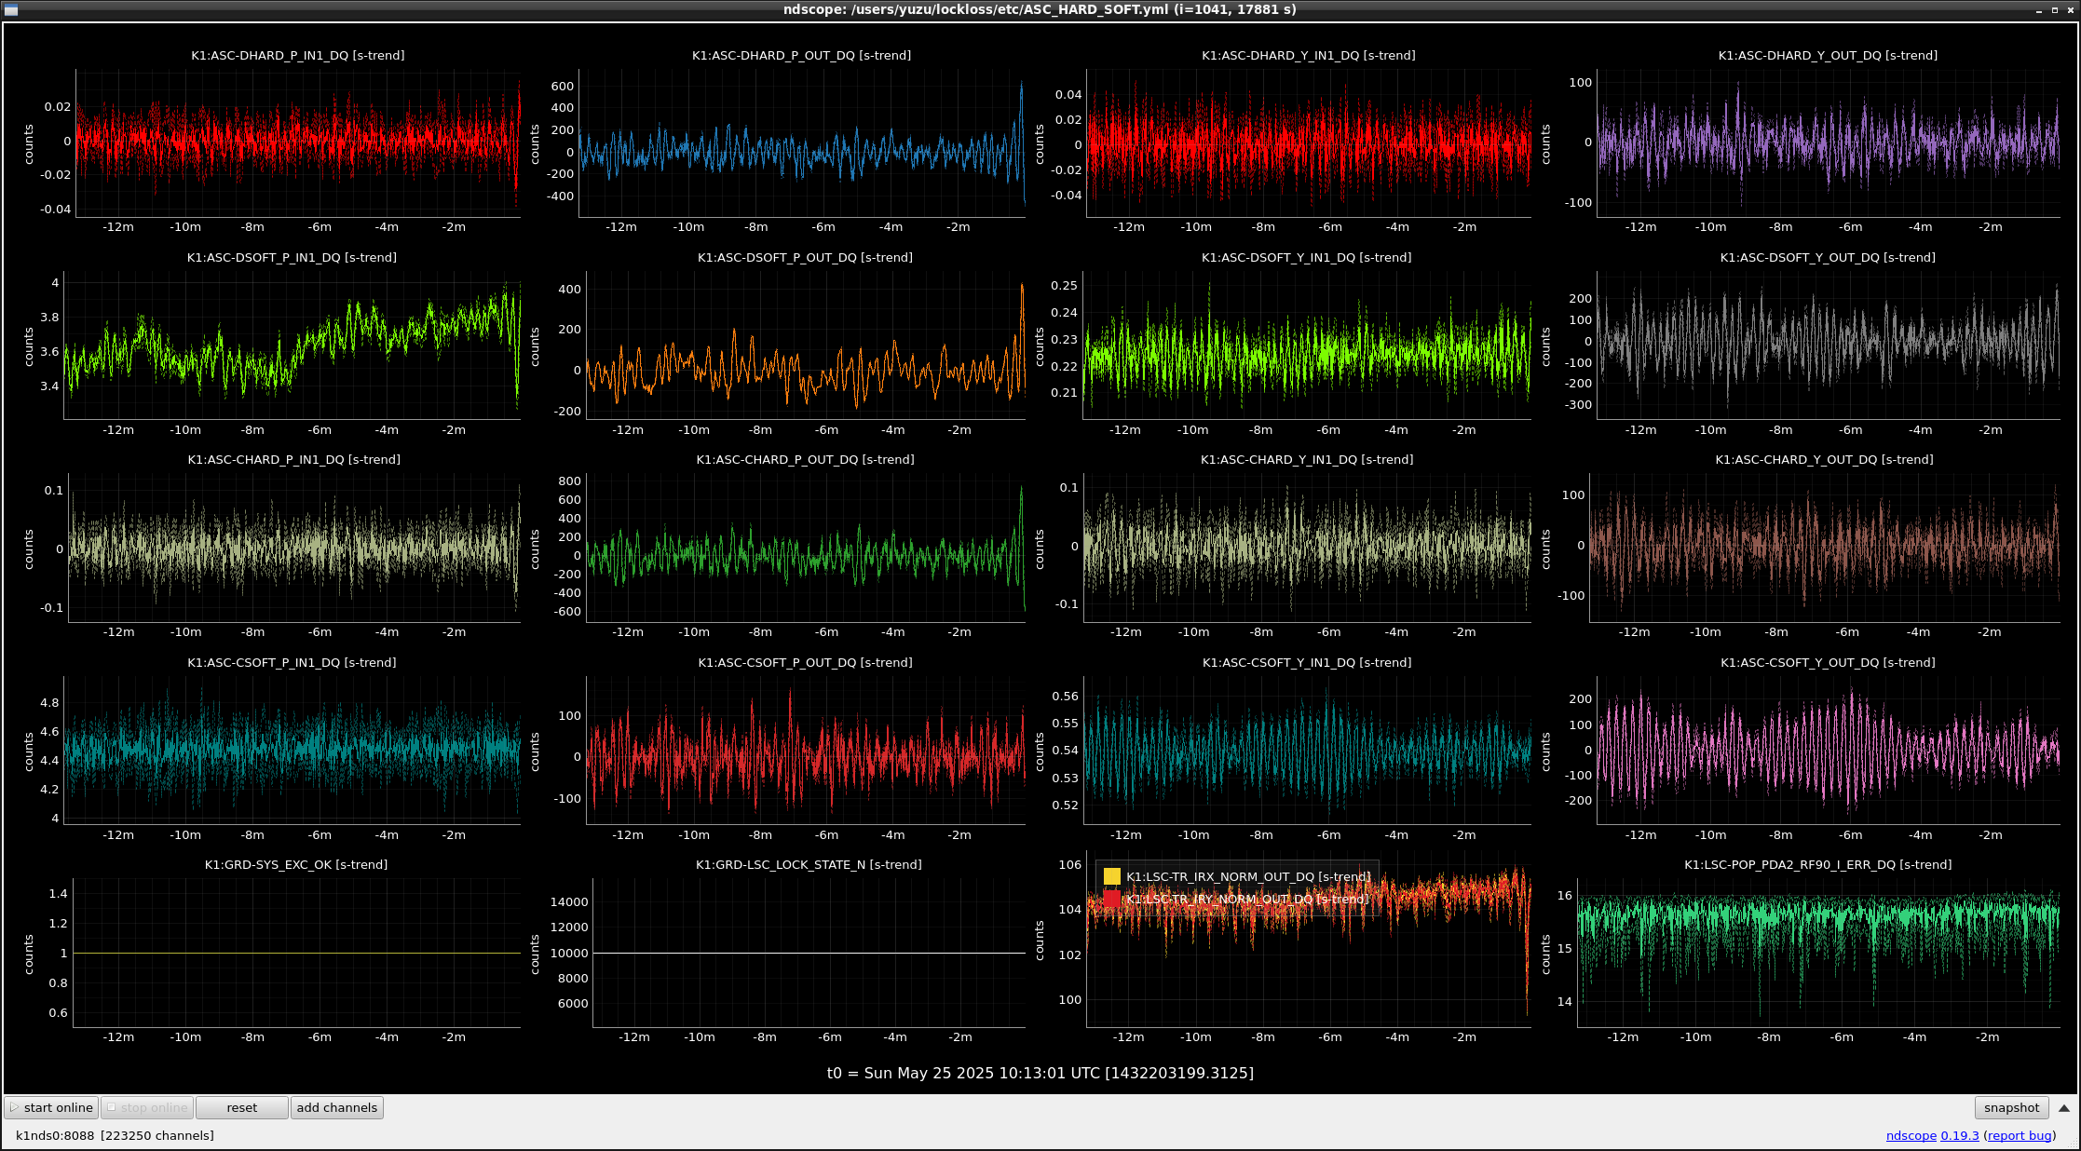2081x1151 pixels.
Task: Click the K1:ASC-CHARD_Y_OUT_DQ plot title
Action: click(x=1824, y=460)
